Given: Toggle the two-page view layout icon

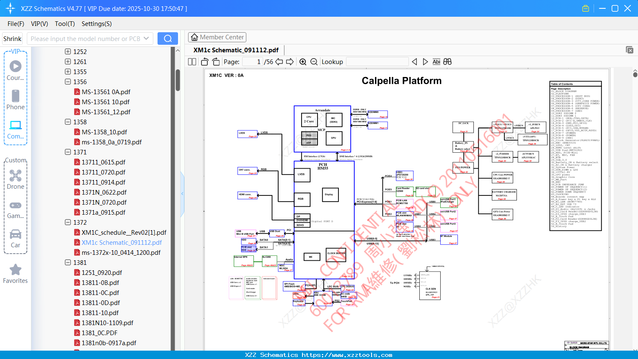Looking at the screenshot, I should click(192, 62).
